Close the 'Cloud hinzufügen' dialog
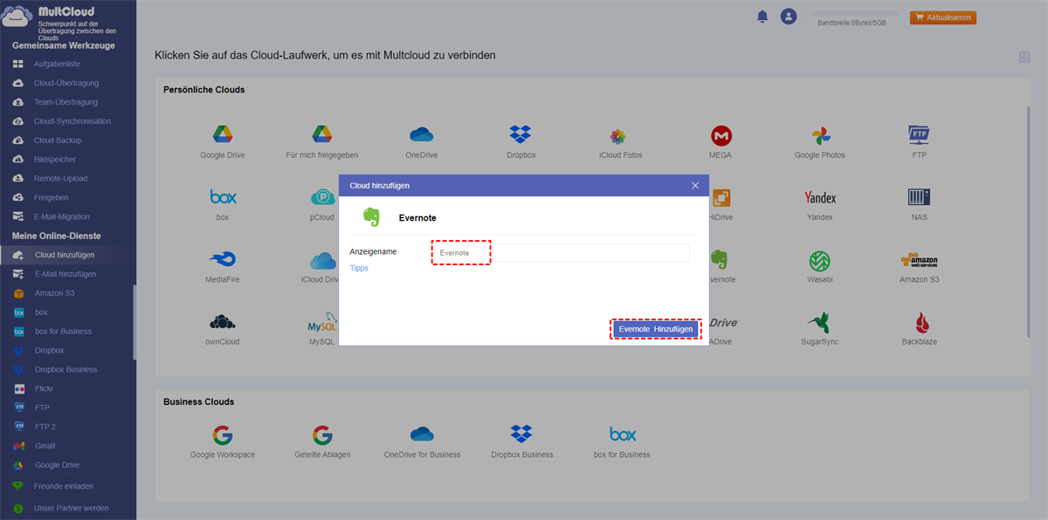This screenshot has width=1048, height=520. pos(695,186)
